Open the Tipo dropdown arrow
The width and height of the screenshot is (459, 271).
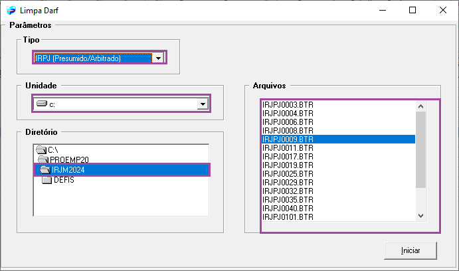click(158, 58)
